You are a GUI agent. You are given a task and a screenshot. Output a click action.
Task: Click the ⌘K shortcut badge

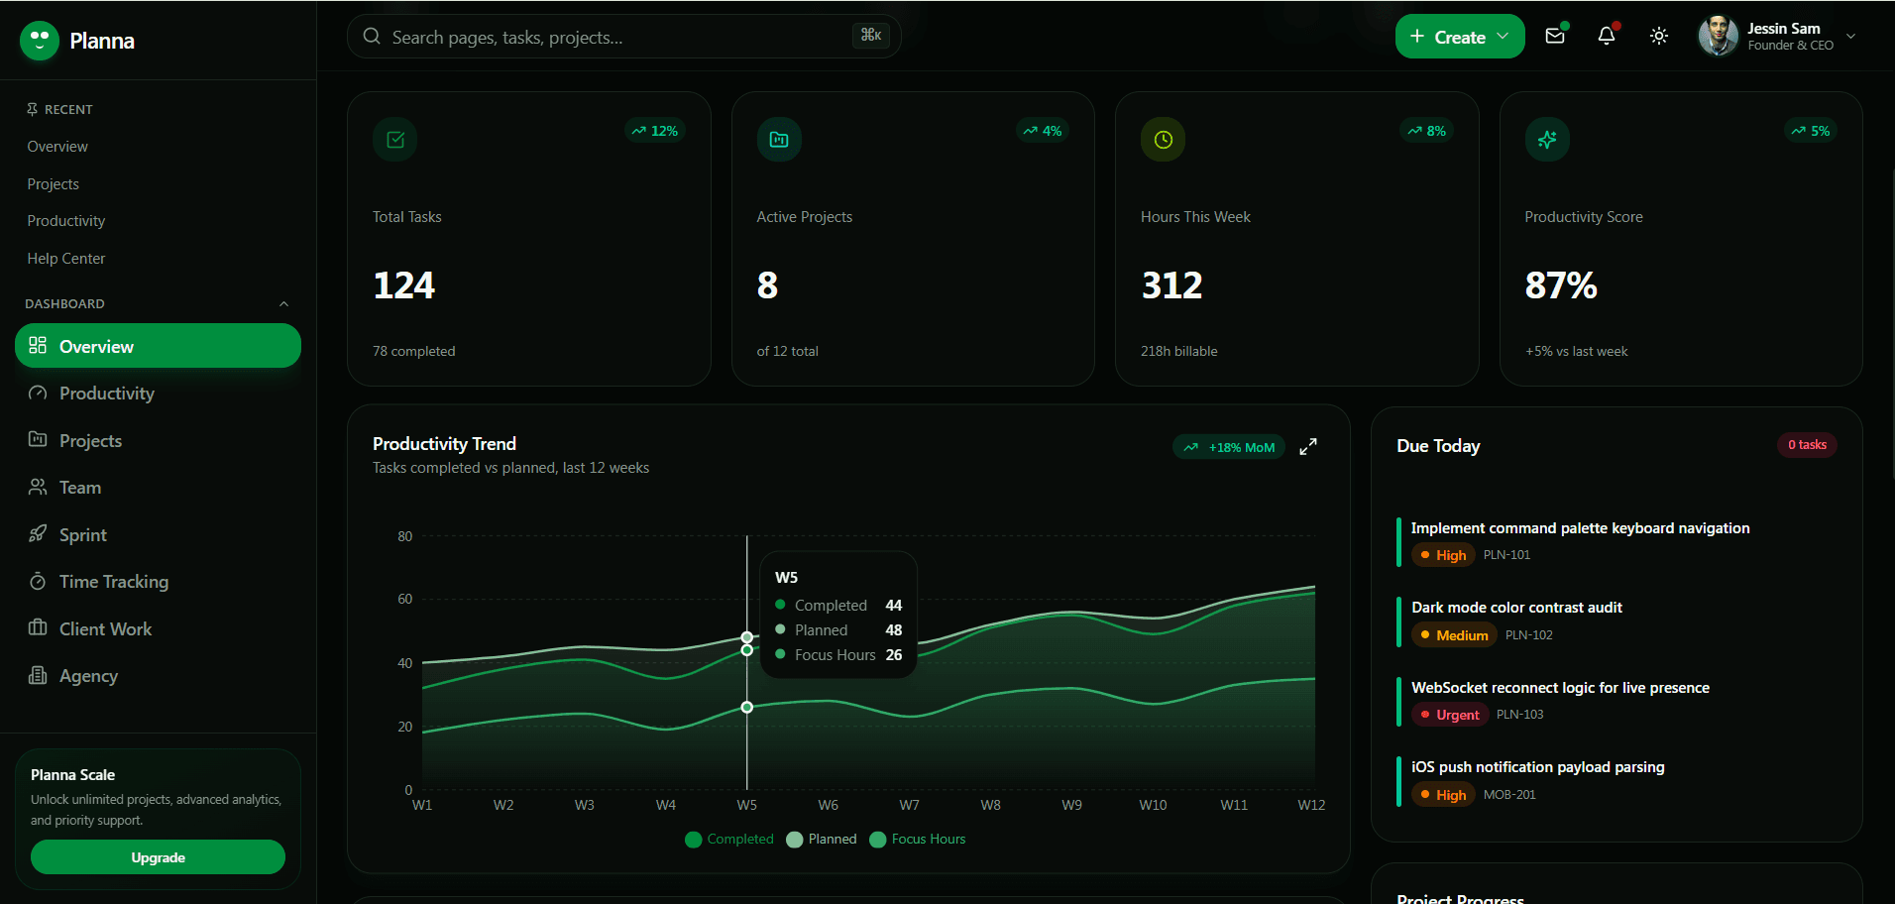(x=870, y=36)
